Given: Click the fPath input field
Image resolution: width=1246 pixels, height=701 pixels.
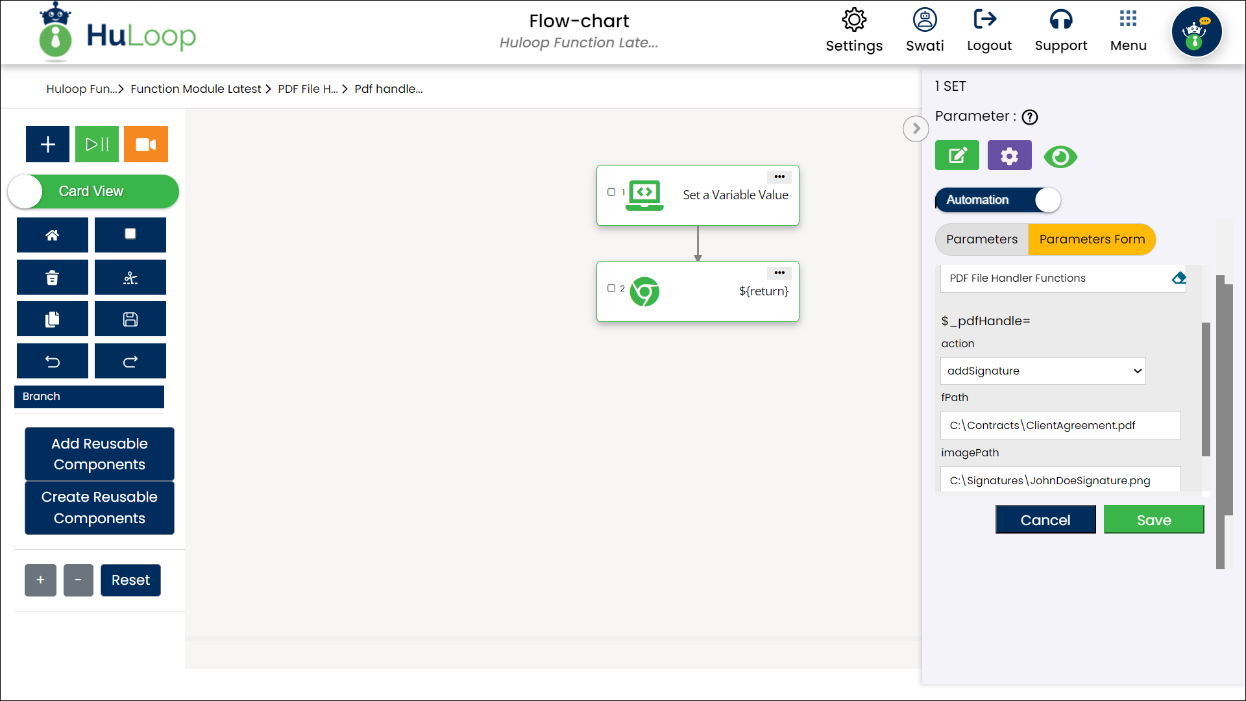Looking at the screenshot, I should click(1060, 426).
